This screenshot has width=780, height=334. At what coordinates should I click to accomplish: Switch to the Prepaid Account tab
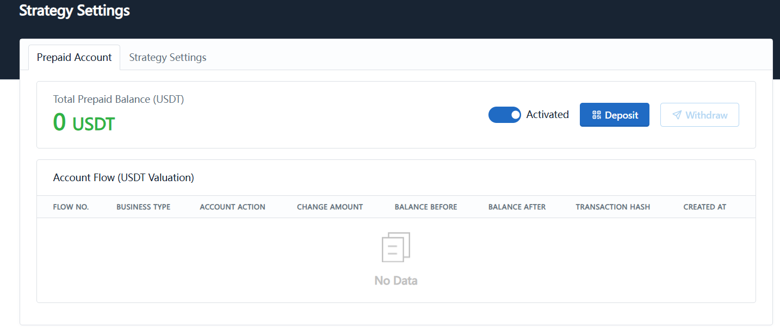(x=74, y=57)
